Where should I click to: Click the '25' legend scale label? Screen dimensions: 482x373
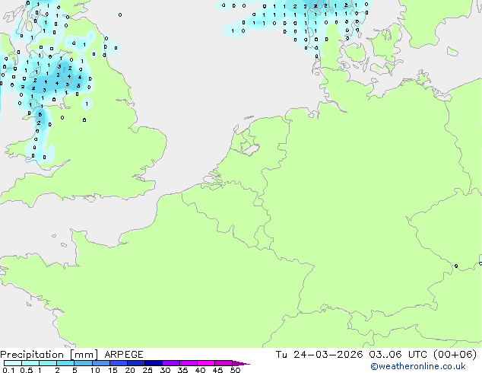tap(147, 370)
